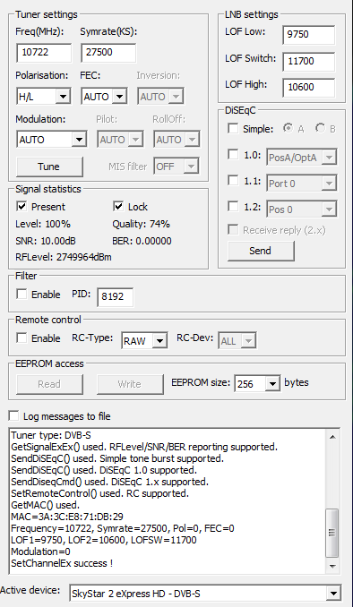Image resolution: width=353 pixels, height=607 pixels.
Task: Click the log scrollbar down arrow
Action: tap(332, 566)
